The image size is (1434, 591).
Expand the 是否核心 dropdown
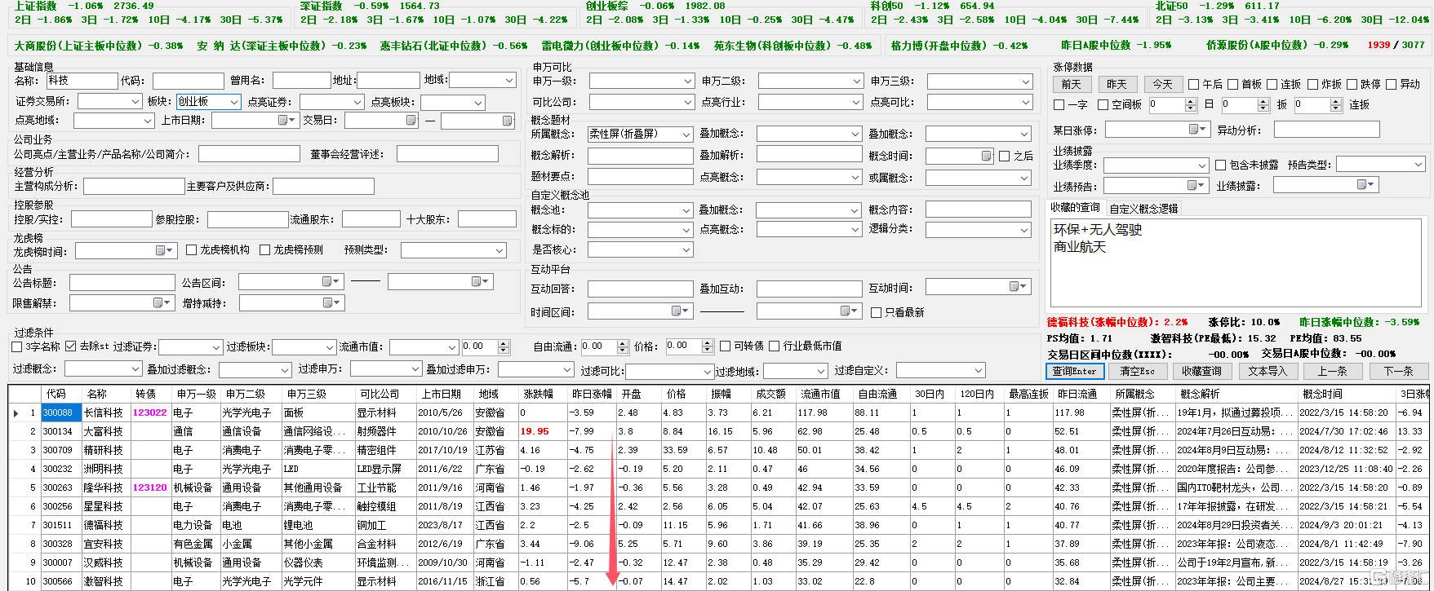[x=686, y=250]
